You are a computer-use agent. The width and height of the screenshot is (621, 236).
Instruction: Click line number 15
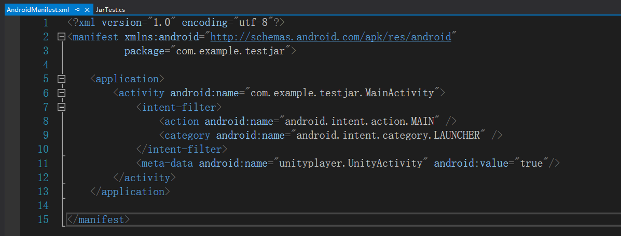[44, 219]
